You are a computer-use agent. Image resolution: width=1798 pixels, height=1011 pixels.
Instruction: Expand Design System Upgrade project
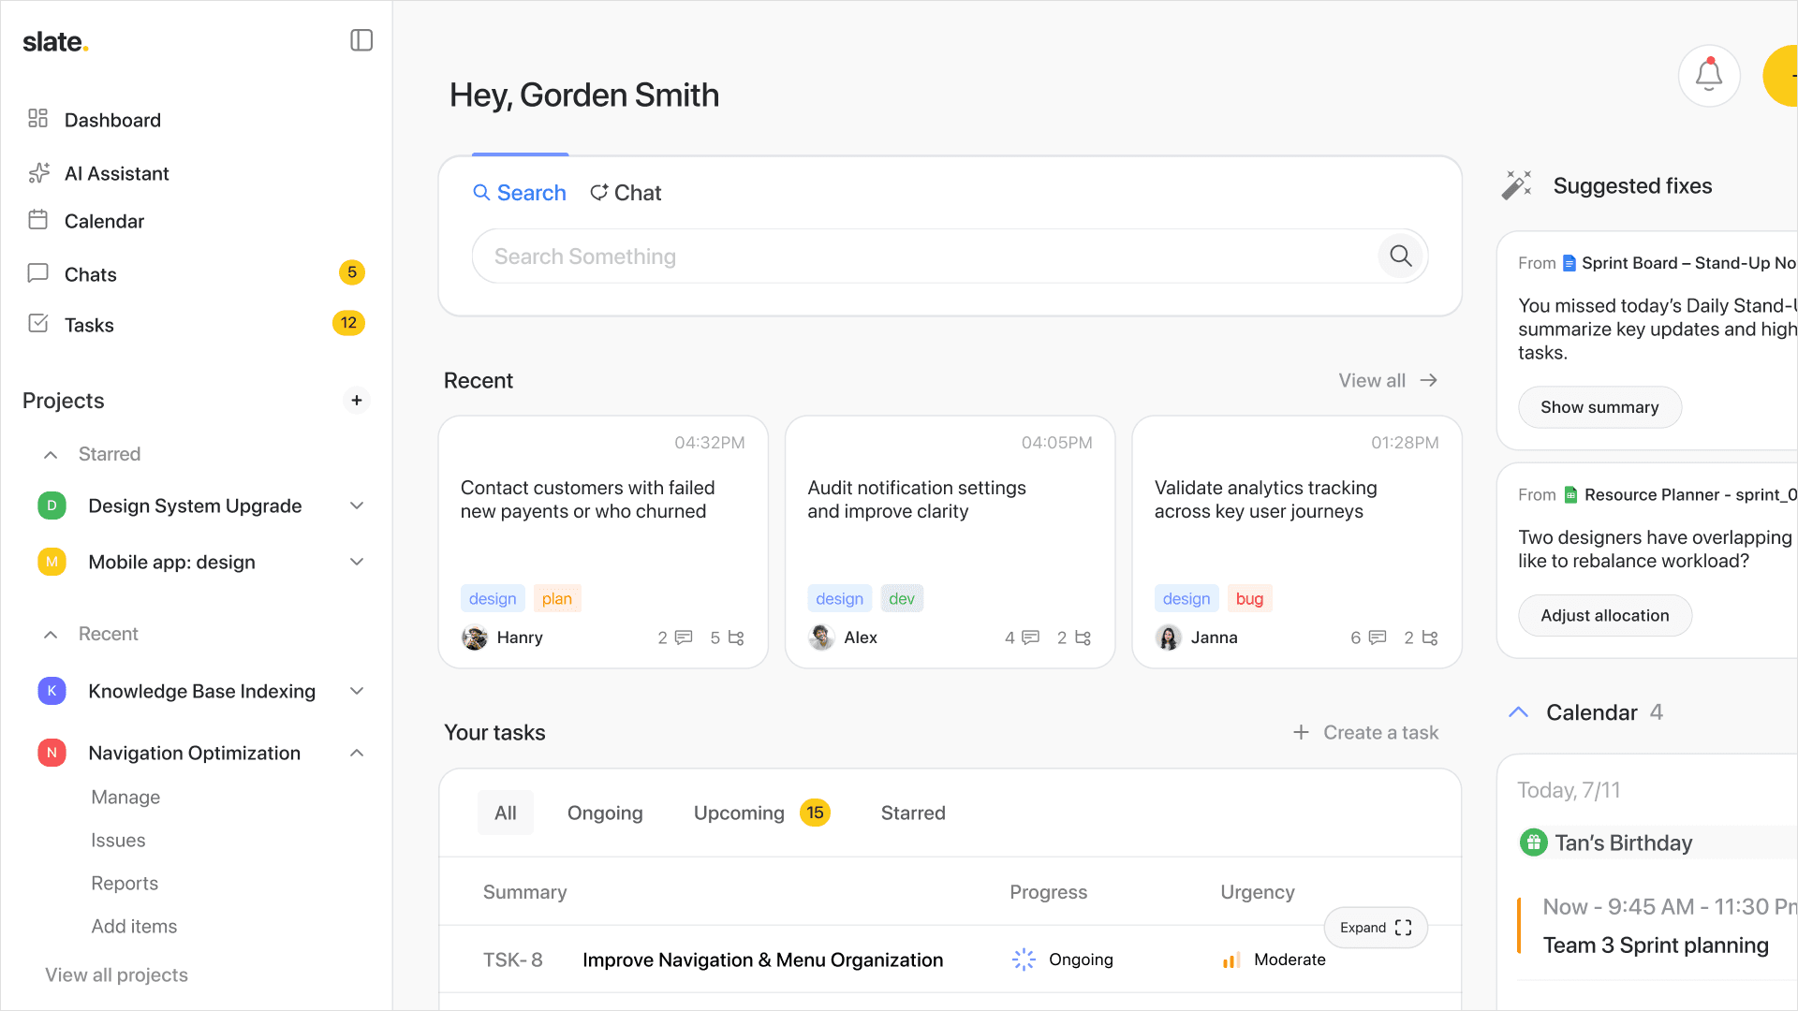click(357, 506)
